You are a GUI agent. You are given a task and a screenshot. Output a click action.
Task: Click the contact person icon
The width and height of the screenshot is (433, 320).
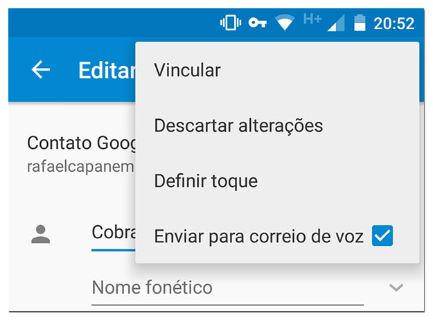[x=41, y=233]
